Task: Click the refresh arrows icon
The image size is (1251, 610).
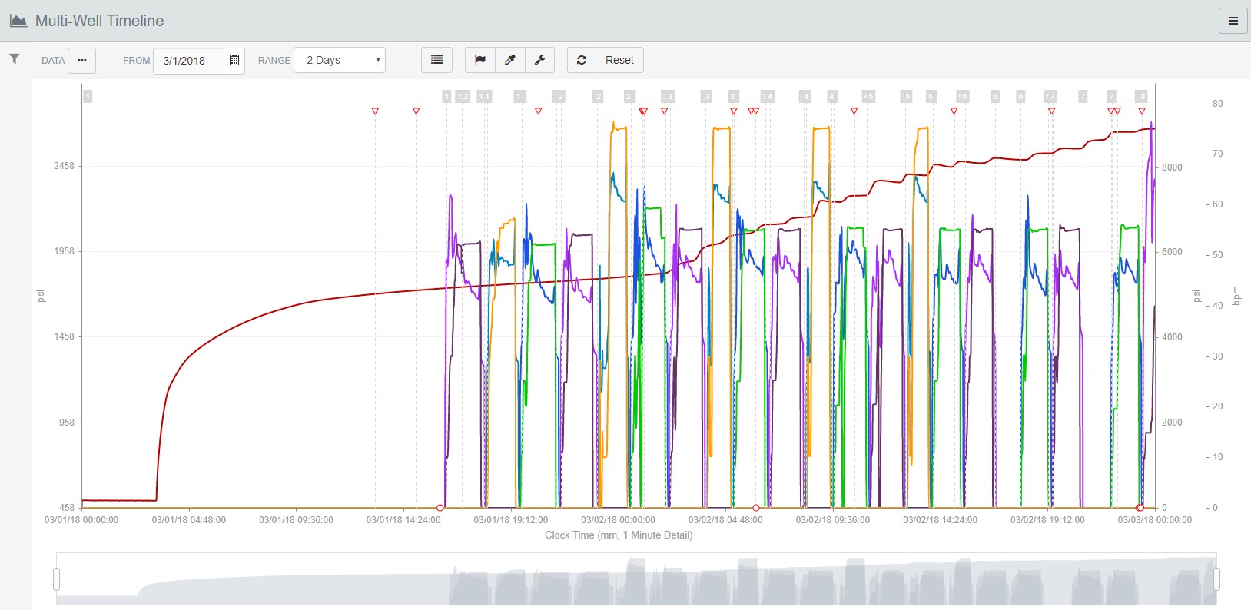Action: point(582,60)
